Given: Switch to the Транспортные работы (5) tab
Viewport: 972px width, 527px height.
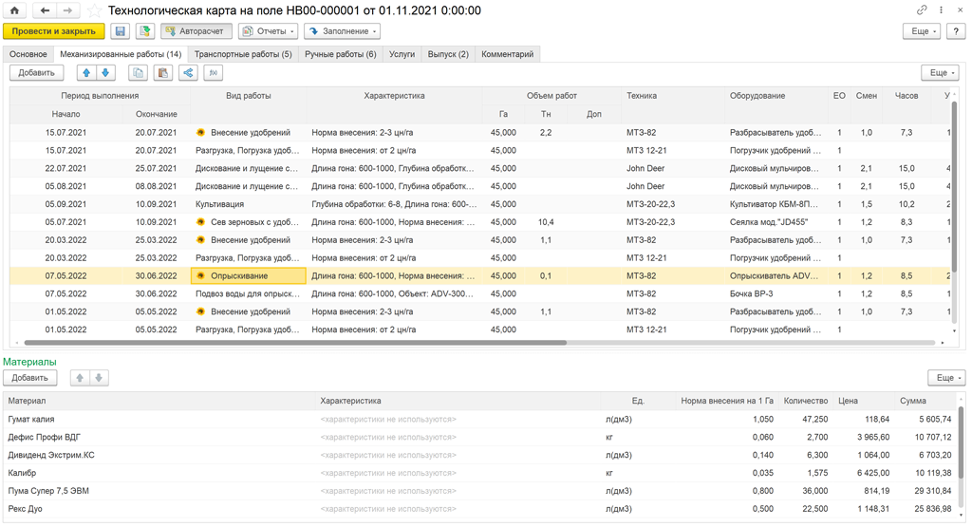Looking at the screenshot, I should pos(242,54).
